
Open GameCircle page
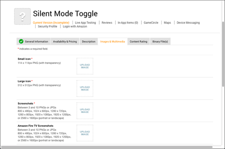[151, 23]
